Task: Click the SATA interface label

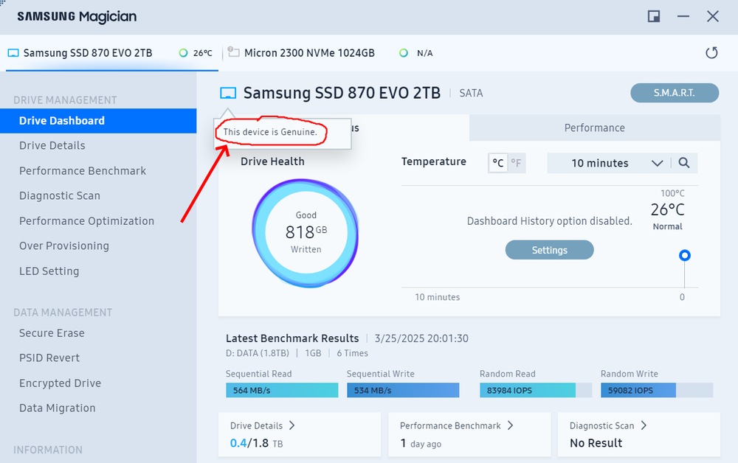Action: pyautogui.click(x=471, y=93)
